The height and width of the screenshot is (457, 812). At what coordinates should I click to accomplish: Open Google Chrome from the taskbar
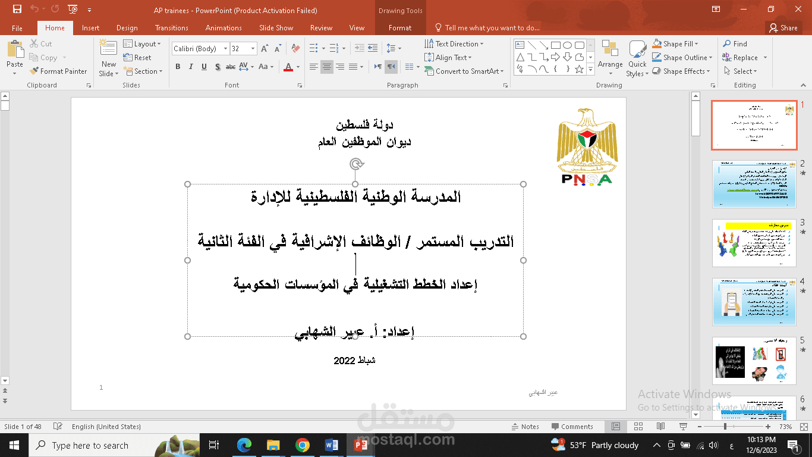pyautogui.click(x=303, y=445)
